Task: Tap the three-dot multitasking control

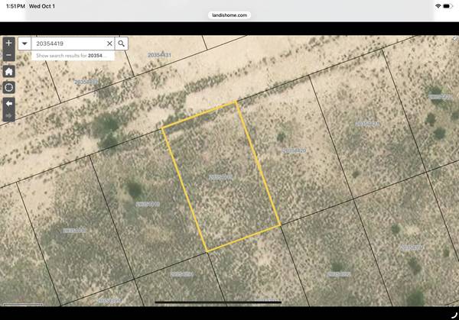Action: point(229,5)
